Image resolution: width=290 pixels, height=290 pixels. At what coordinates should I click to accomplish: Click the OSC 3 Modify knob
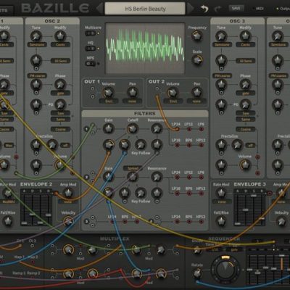[x=245, y=36]
